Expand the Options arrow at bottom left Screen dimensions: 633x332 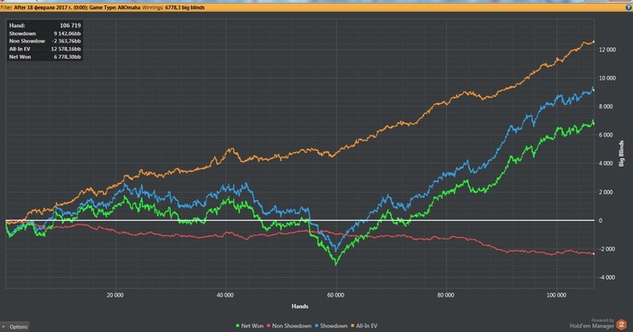[x=4, y=327]
